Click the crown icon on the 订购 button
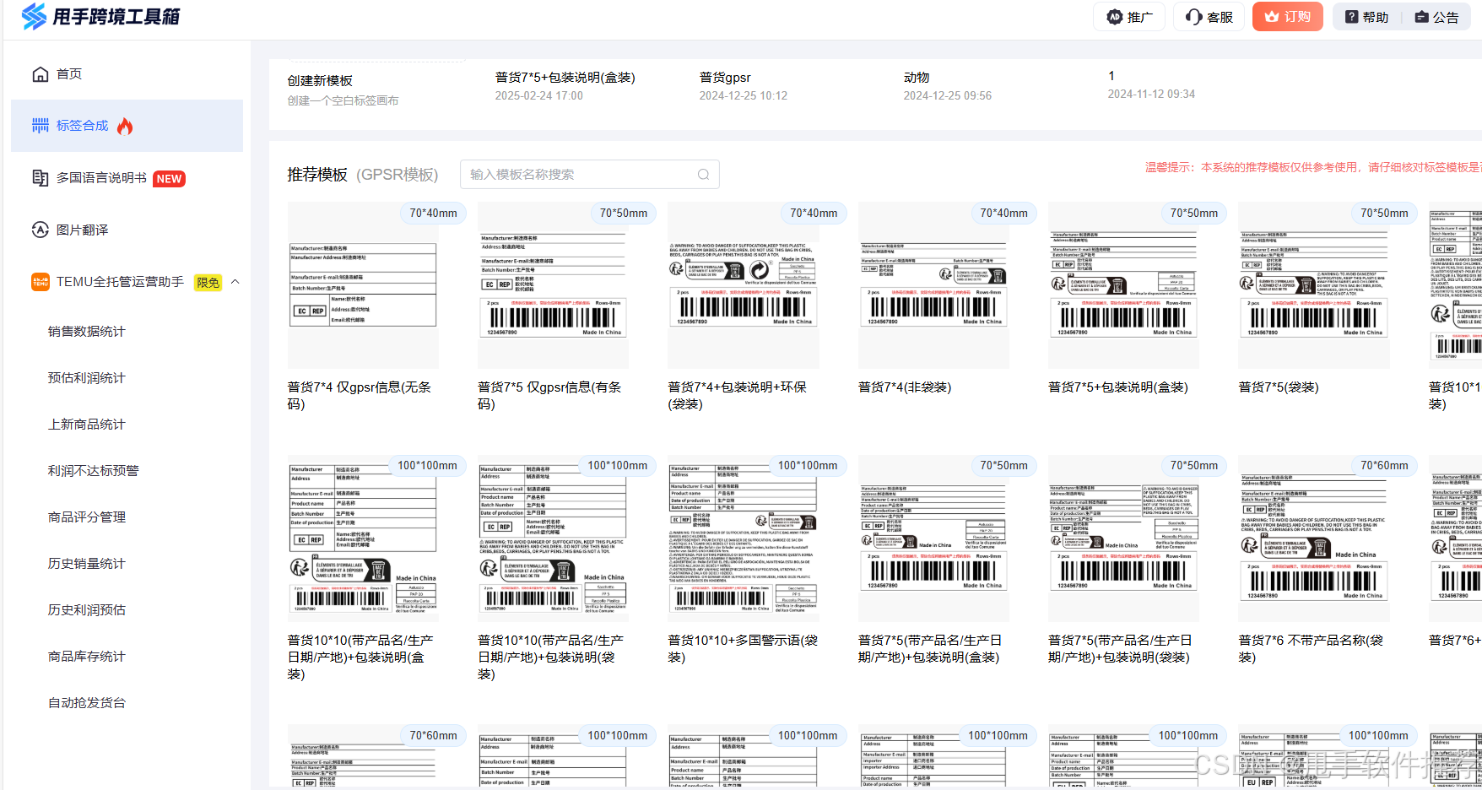 click(x=1271, y=17)
